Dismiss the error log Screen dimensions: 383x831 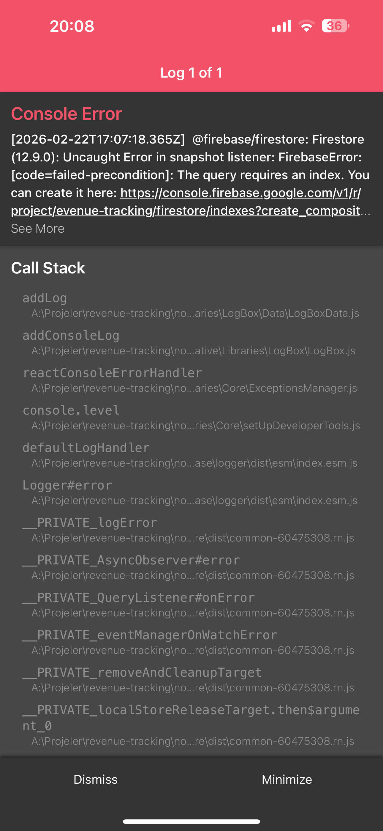click(95, 779)
